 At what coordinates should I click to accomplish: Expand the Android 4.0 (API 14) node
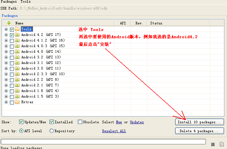pos(6,52)
